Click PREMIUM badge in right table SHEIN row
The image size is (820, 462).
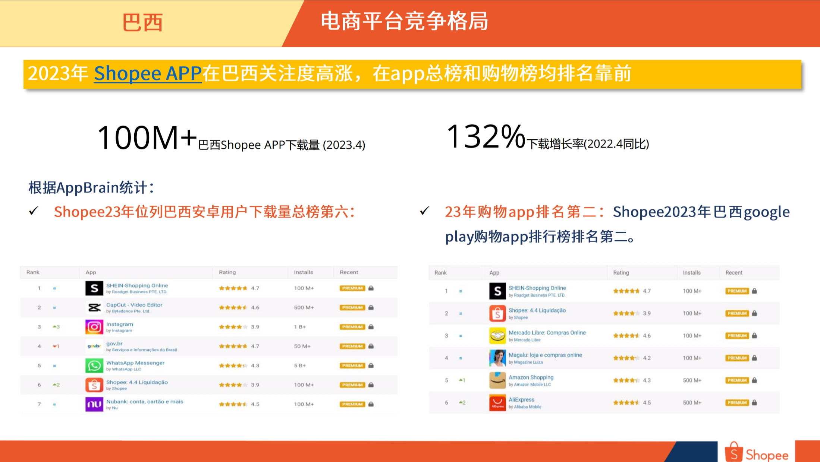[x=737, y=291]
